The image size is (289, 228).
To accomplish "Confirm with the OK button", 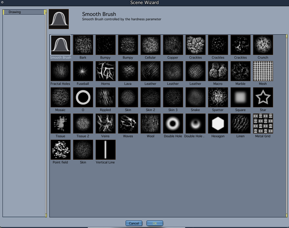I will (x=155, y=223).
